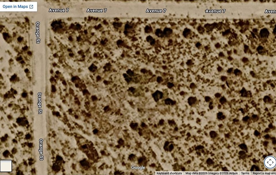Click the Google logo
276x175 pixels.
138,168
